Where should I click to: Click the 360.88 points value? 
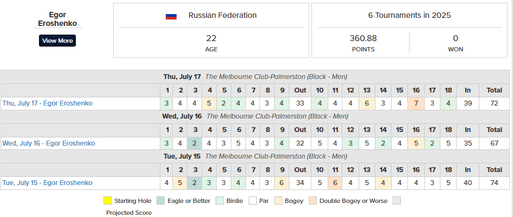coord(363,38)
